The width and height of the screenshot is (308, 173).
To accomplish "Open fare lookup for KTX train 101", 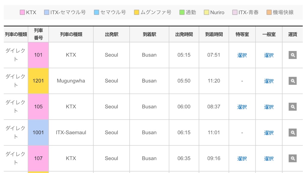I will pos(292,55).
